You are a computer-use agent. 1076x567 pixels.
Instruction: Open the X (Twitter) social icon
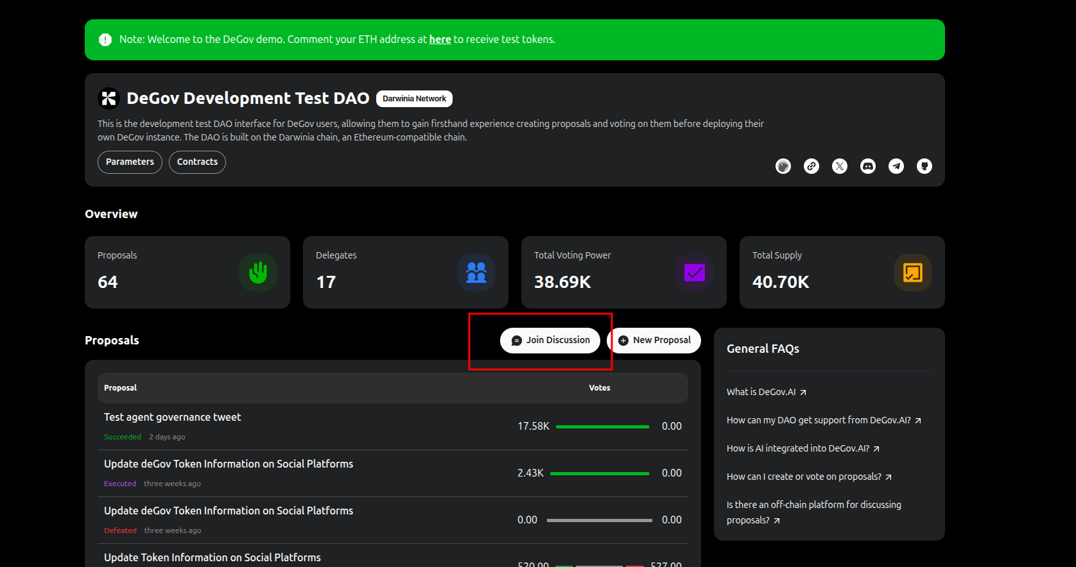click(840, 166)
